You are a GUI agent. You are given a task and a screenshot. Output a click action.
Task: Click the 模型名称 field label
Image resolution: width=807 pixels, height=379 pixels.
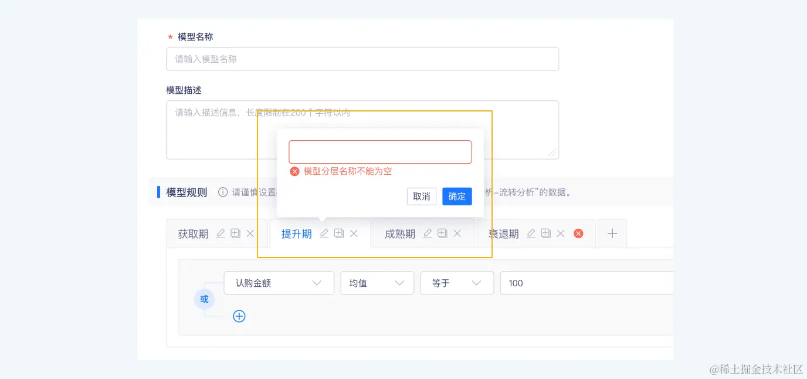point(195,36)
